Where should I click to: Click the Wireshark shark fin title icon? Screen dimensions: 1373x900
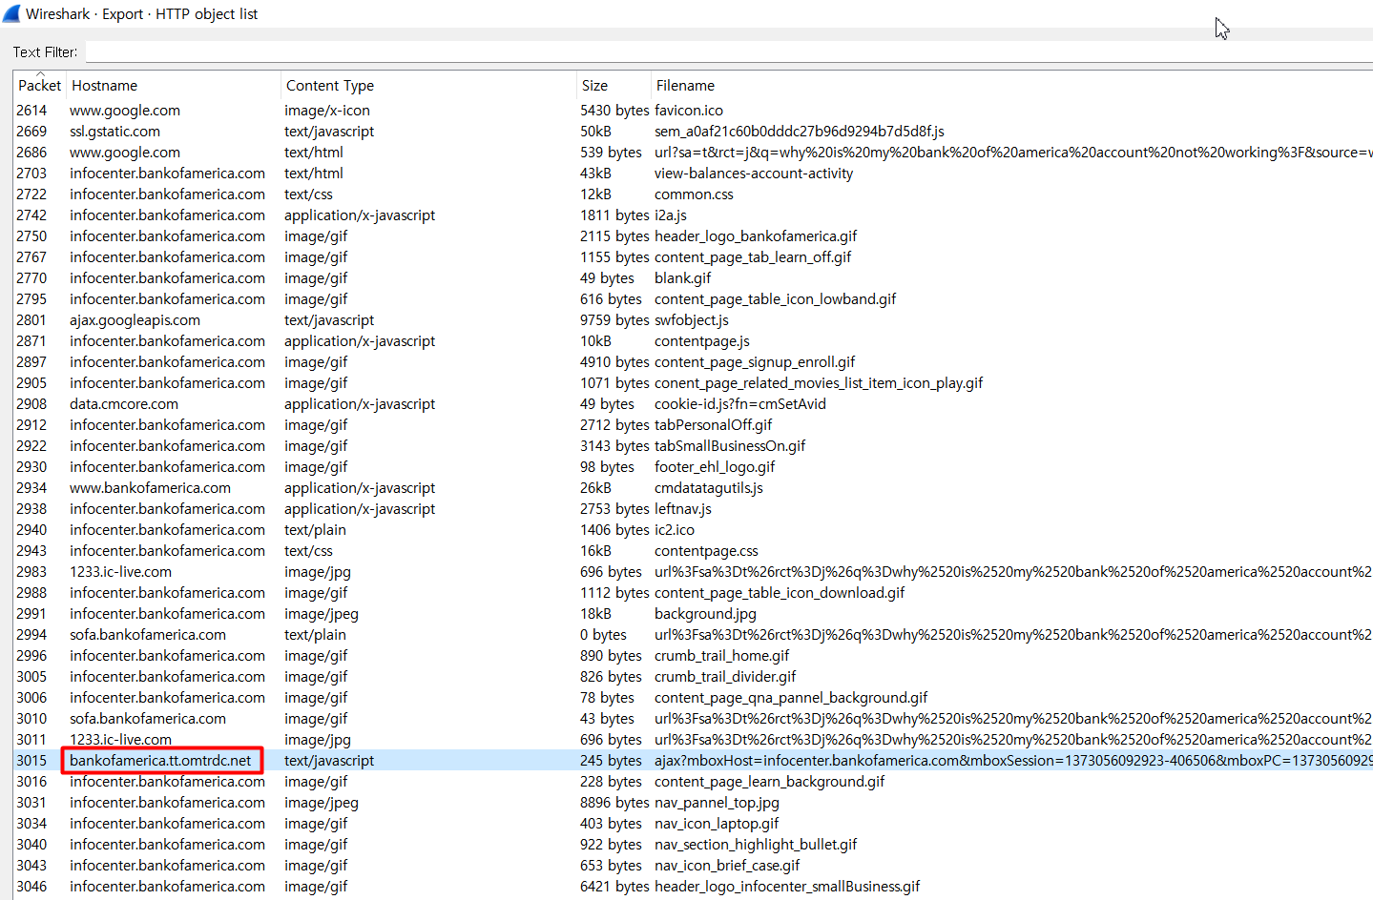tap(11, 13)
